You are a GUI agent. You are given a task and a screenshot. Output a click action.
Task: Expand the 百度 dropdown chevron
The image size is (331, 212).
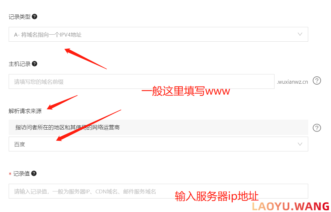click(x=300, y=144)
